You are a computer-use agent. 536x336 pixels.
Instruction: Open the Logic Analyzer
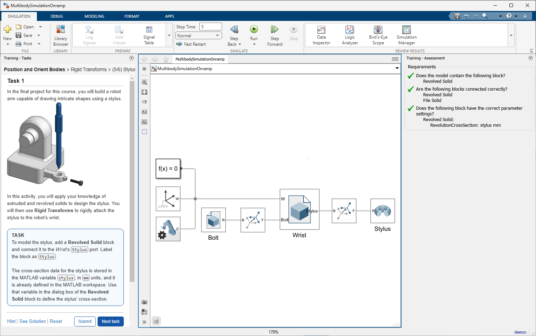point(350,35)
